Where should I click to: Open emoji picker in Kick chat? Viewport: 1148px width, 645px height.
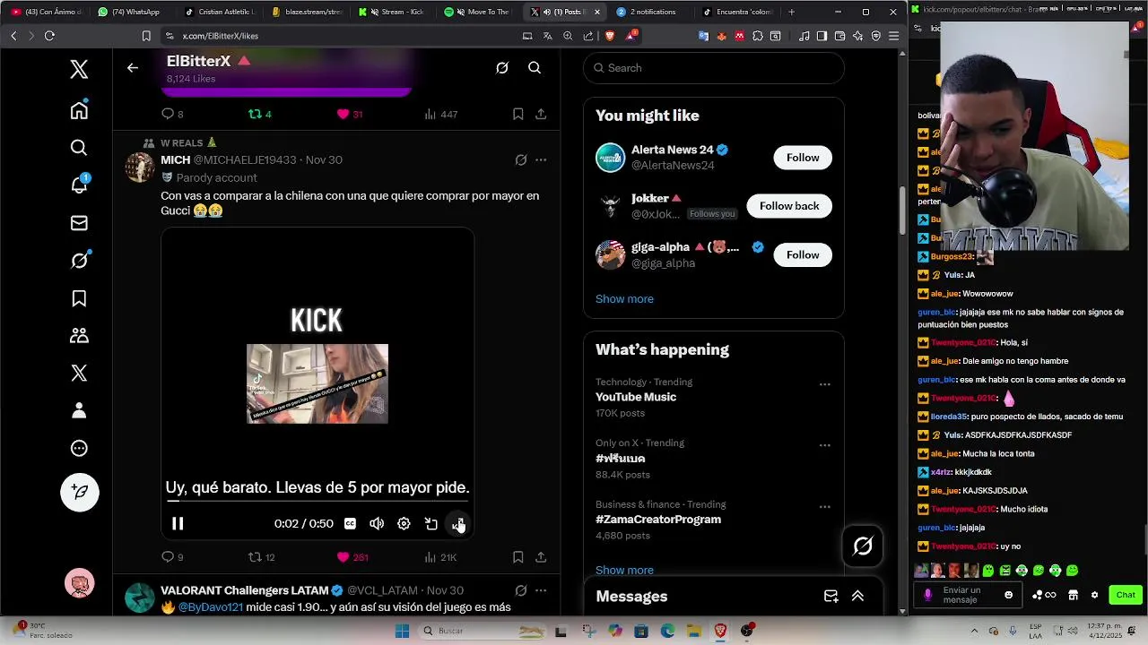point(1009,595)
